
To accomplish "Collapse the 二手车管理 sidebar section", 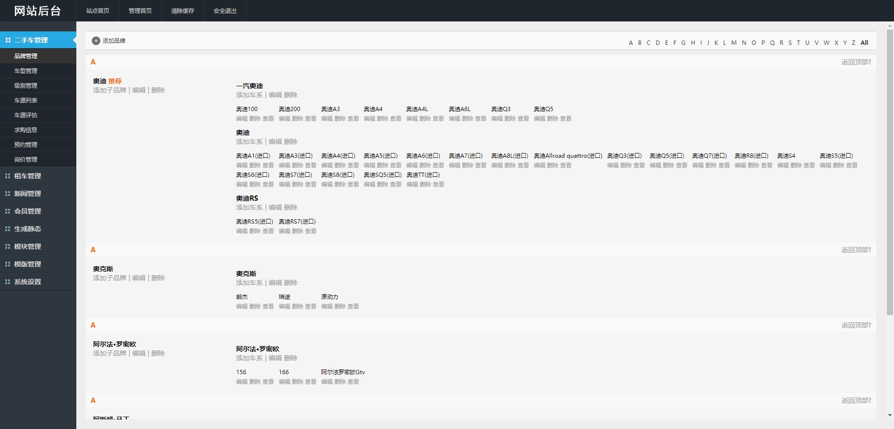I will [x=38, y=40].
